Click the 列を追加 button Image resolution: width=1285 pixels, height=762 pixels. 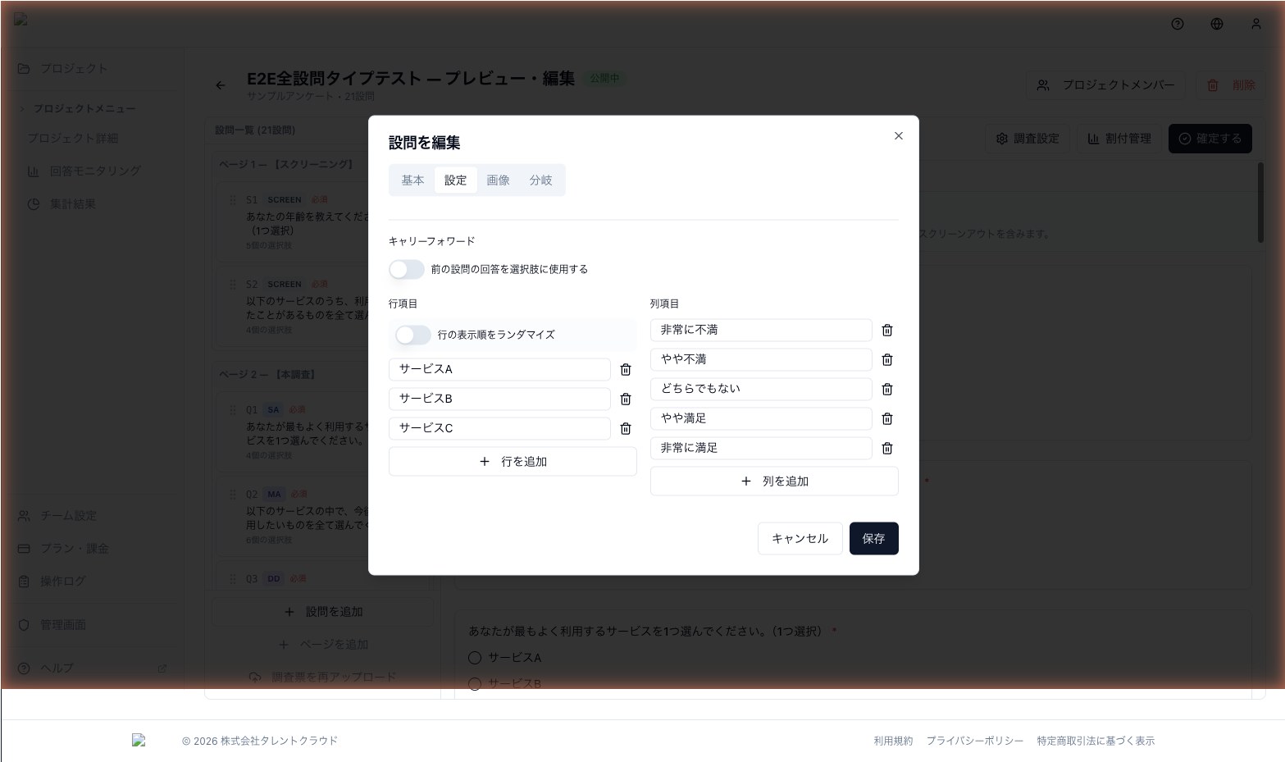774,481
